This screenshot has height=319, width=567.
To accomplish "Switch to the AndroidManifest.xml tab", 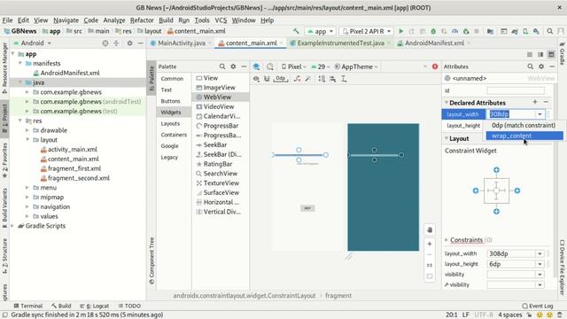I will [434, 43].
